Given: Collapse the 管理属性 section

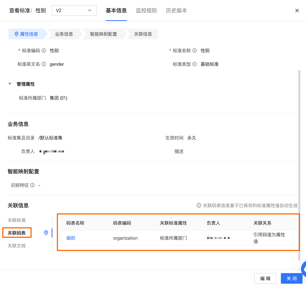Looking at the screenshot, I should 10,84.
